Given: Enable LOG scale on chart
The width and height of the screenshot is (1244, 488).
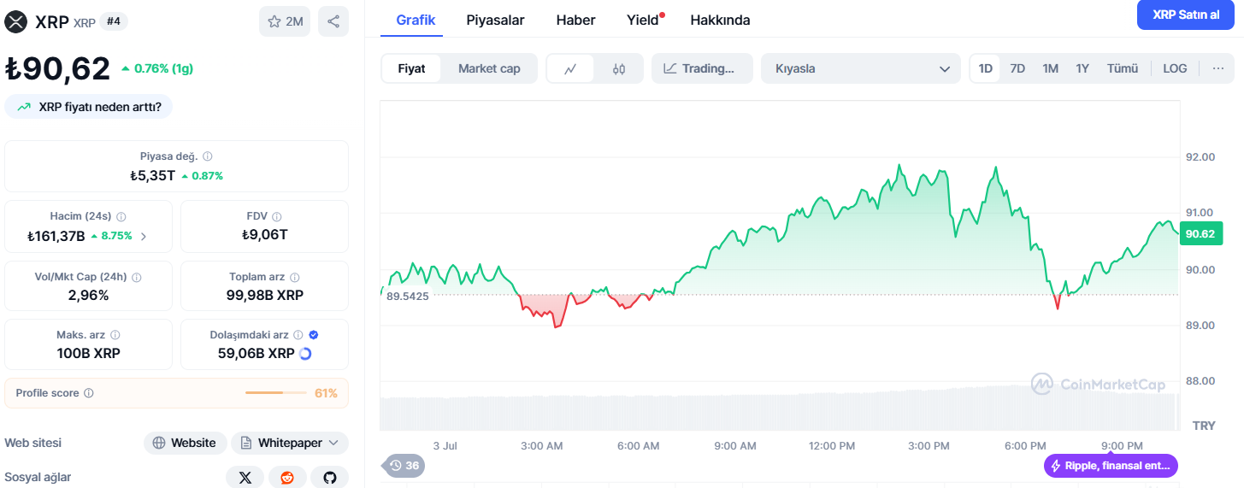Looking at the screenshot, I should click(x=1175, y=68).
